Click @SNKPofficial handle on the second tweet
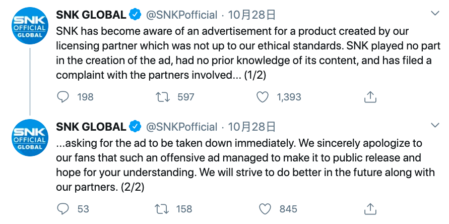449x224 pixels. point(181,127)
